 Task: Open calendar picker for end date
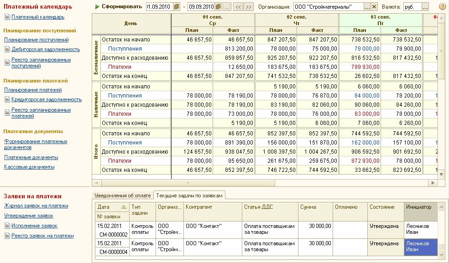click(x=218, y=7)
